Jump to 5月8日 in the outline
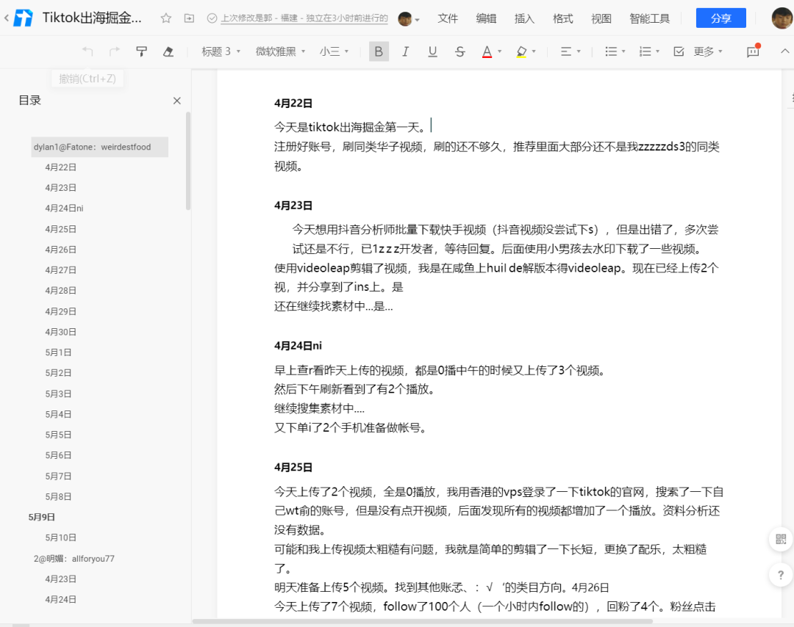The height and width of the screenshot is (627, 794). (58, 496)
